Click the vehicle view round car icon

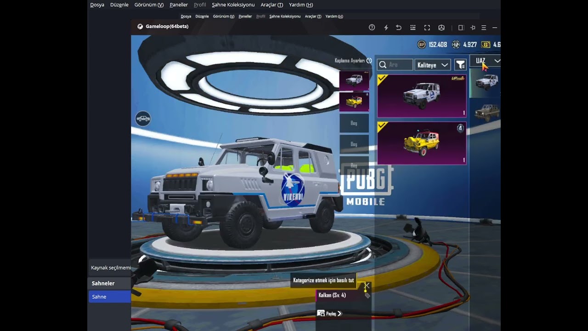click(x=143, y=119)
